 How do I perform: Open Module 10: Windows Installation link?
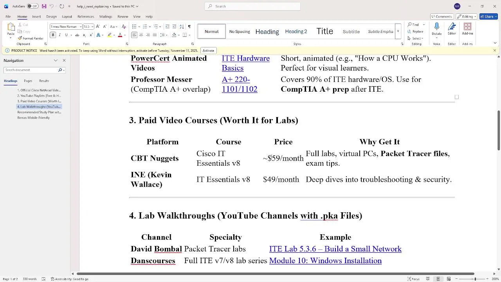(x=325, y=261)
